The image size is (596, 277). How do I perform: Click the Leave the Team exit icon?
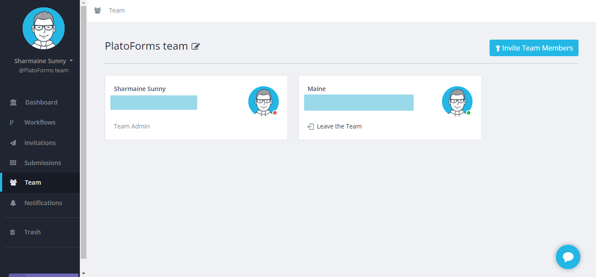coord(311,127)
